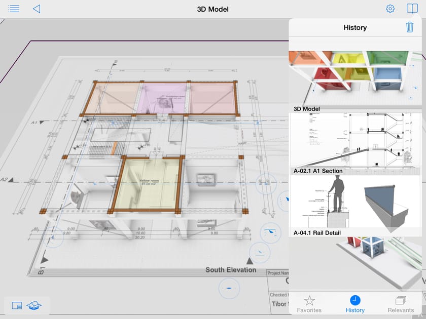The image size is (426, 319).
Task: Toggle the side panel with the book icon
Action: pyautogui.click(x=411, y=9)
